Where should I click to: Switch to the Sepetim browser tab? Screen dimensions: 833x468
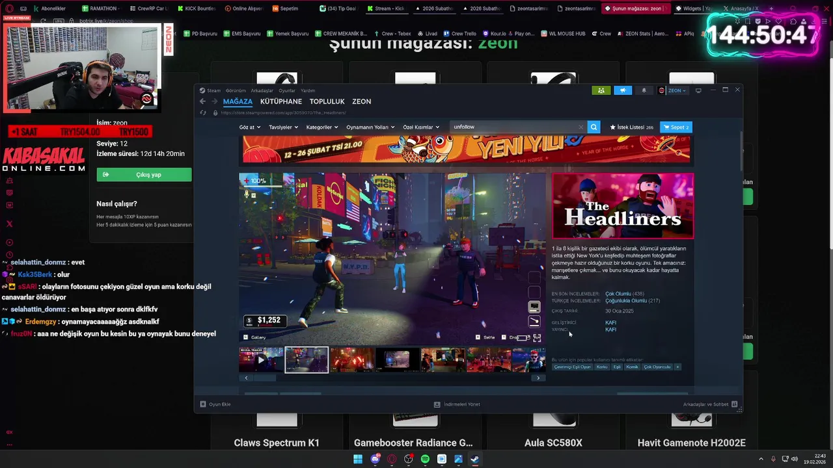point(285,8)
